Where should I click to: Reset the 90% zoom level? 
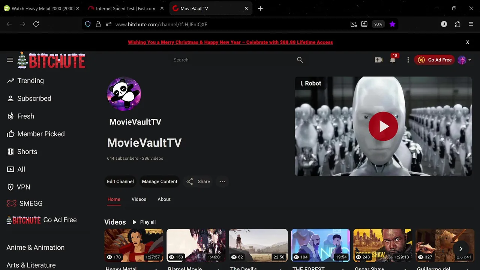coord(378,24)
